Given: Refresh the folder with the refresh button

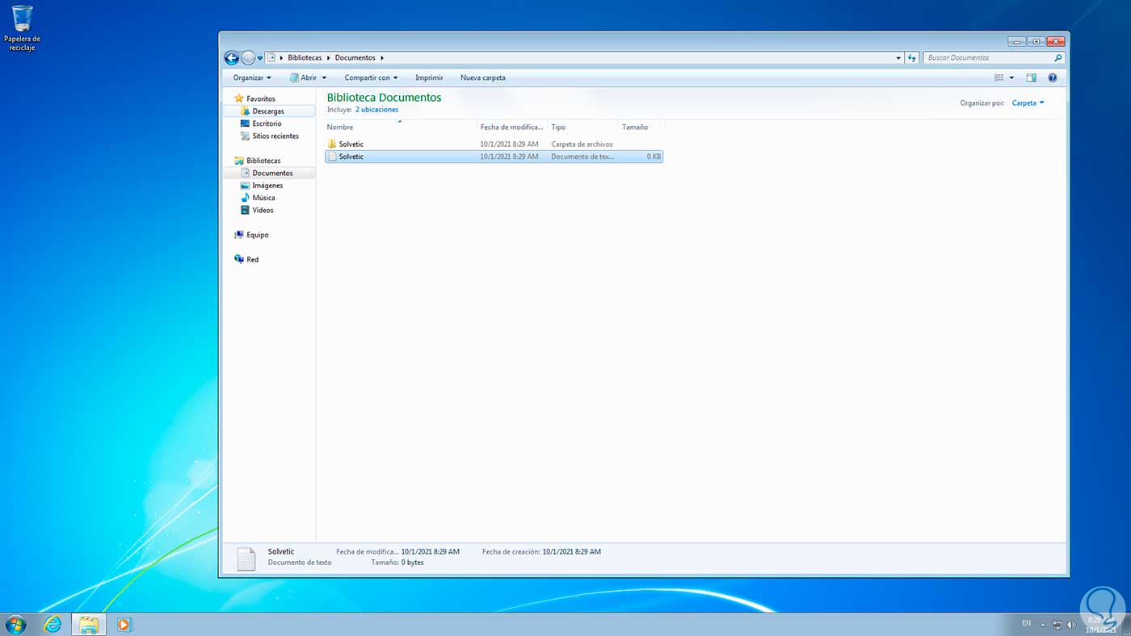Looking at the screenshot, I should pyautogui.click(x=912, y=58).
